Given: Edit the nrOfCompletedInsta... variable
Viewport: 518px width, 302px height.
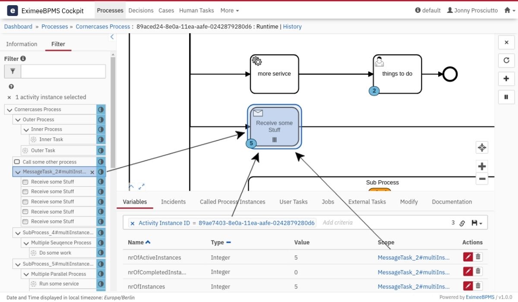Looking at the screenshot, I should 468,271.
